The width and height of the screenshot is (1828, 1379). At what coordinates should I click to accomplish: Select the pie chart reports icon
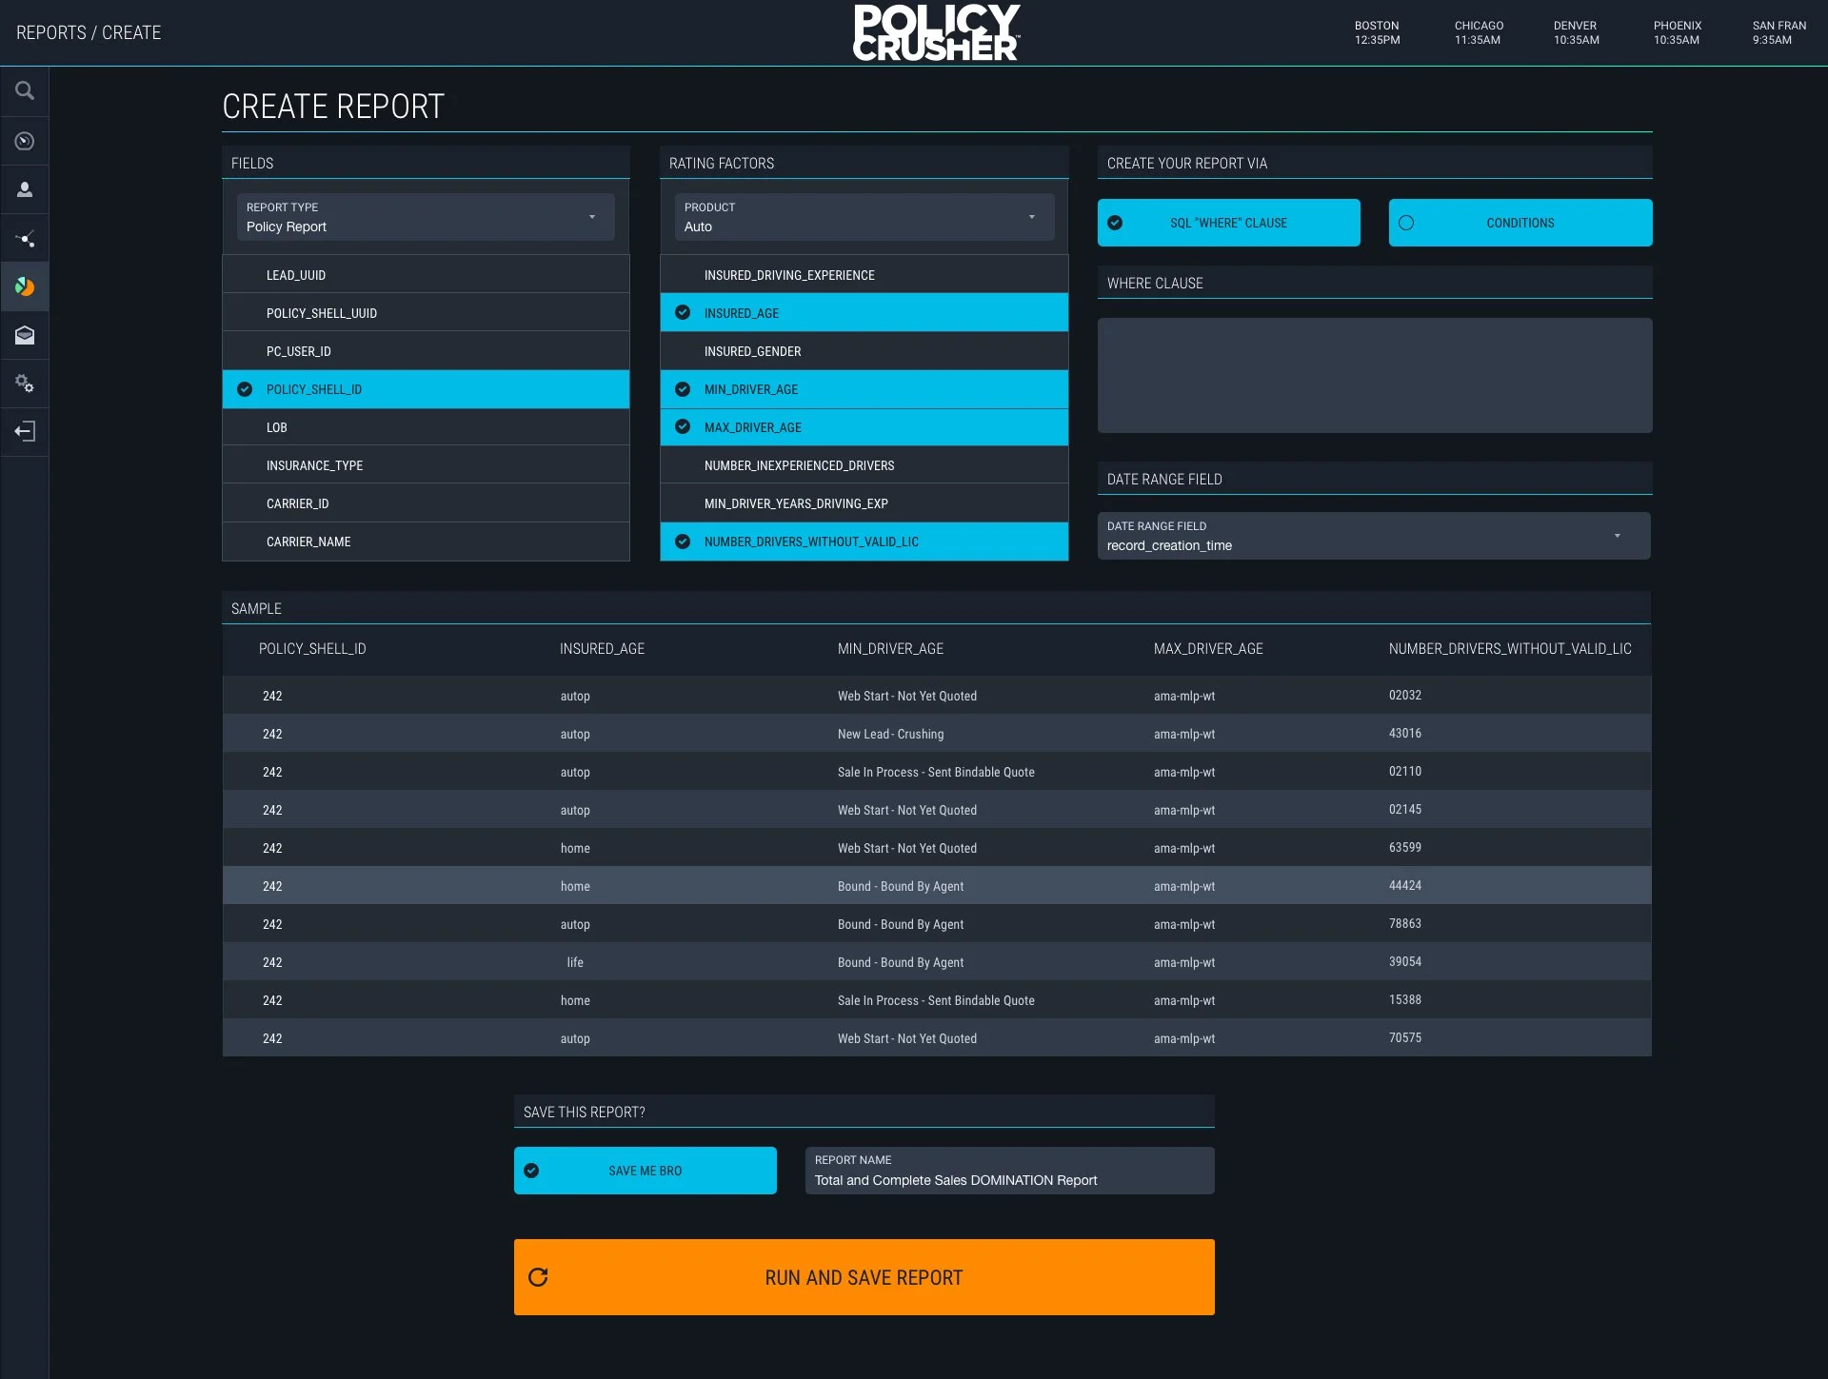coord(24,286)
